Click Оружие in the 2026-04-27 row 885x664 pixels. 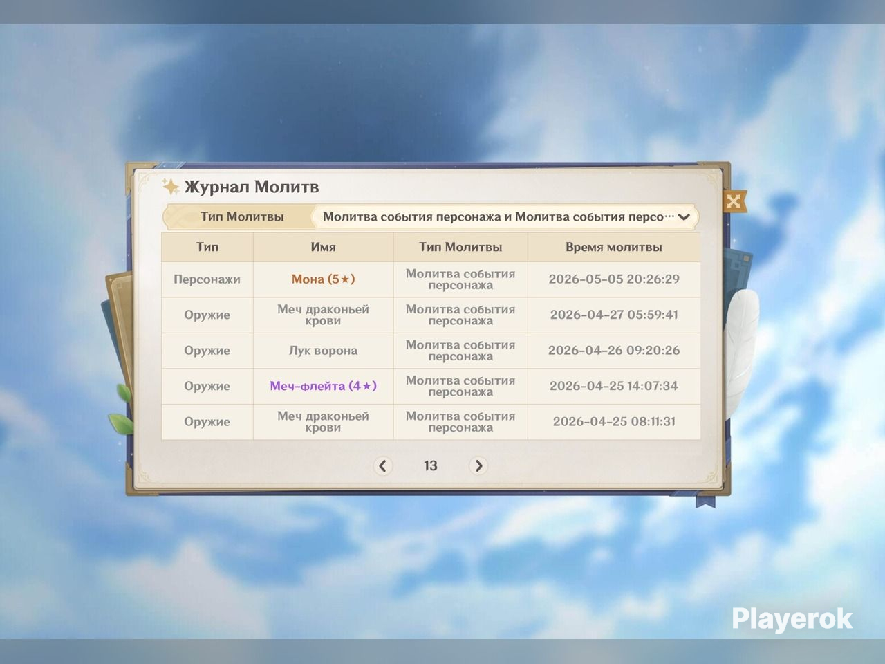click(x=207, y=315)
